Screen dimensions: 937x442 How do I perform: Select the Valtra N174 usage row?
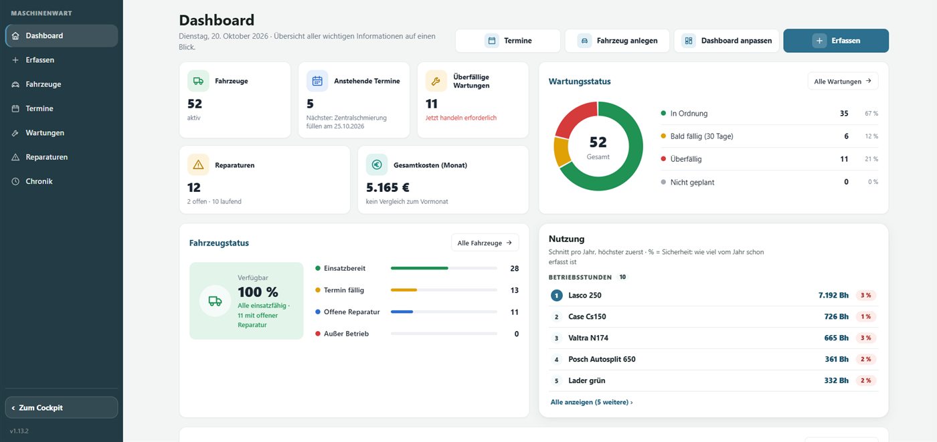713,338
